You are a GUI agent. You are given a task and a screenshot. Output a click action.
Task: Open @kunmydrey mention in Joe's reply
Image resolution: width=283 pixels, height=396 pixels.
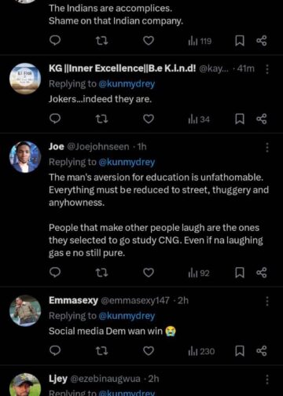coord(127,162)
